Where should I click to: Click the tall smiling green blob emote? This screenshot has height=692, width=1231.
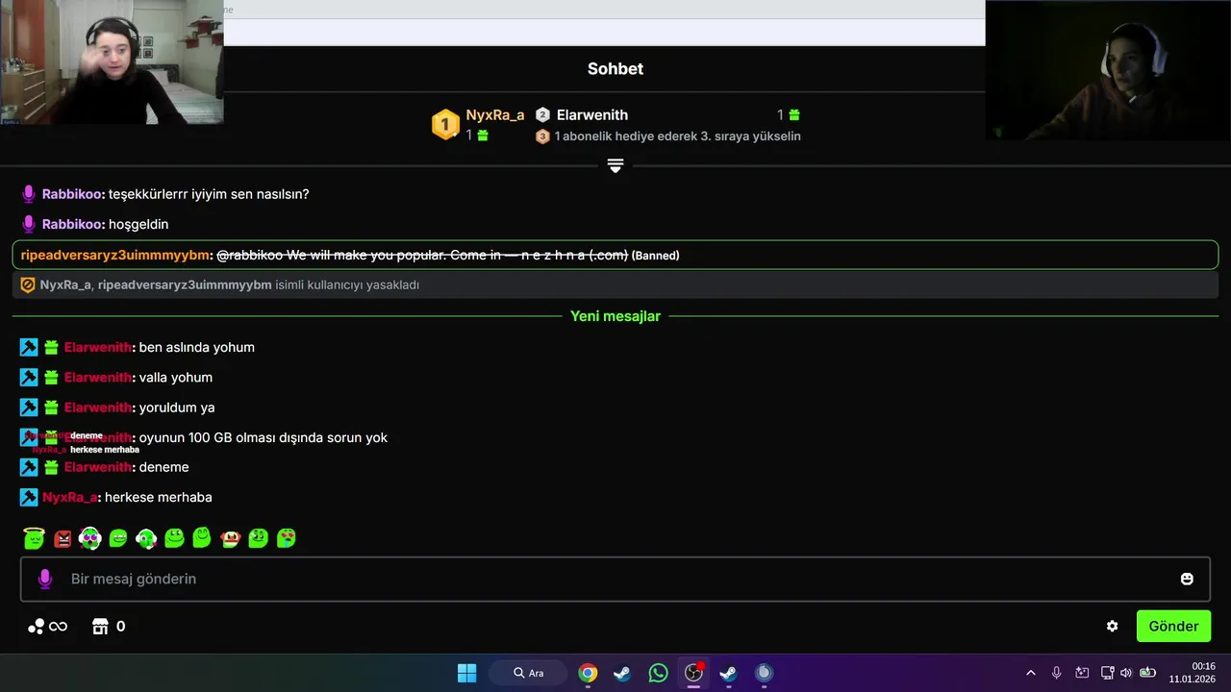tap(202, 538)
